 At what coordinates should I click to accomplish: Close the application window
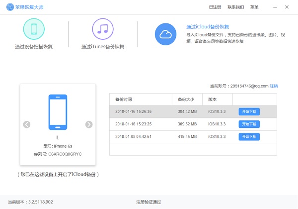click(287, 7)
